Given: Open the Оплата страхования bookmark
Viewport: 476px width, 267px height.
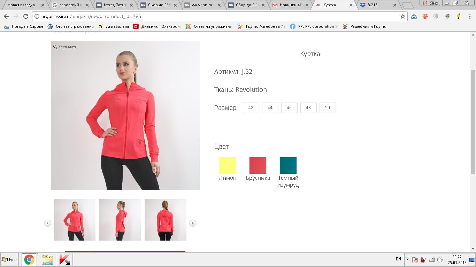Looking at the screenshot, I should click(71, 26).
